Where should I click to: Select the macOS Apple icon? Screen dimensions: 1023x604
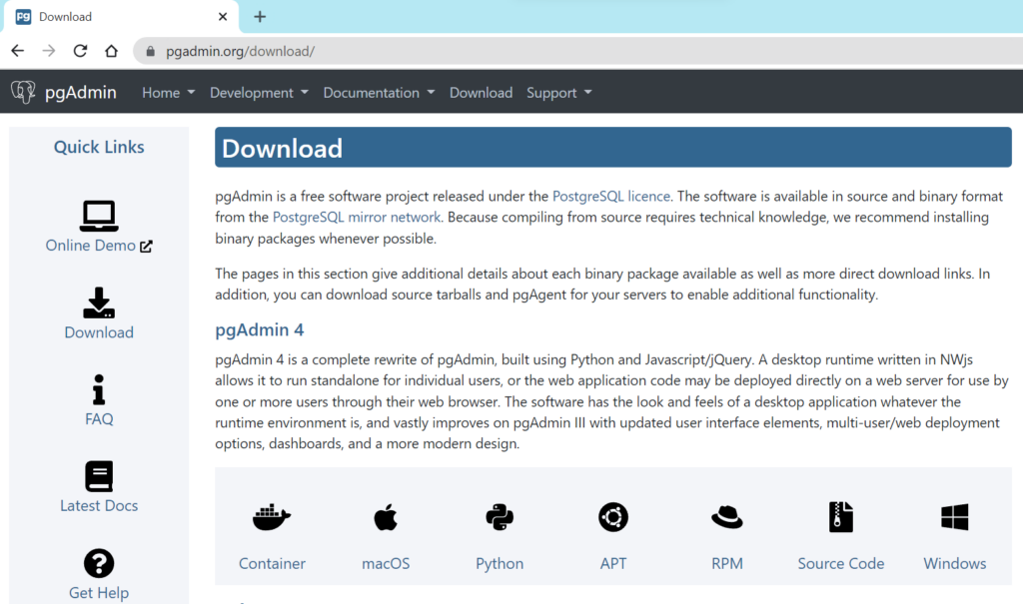coord(386,517)
